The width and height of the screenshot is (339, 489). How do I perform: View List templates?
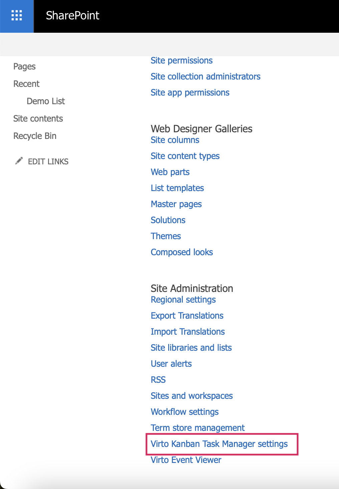[x=177, y=188]
